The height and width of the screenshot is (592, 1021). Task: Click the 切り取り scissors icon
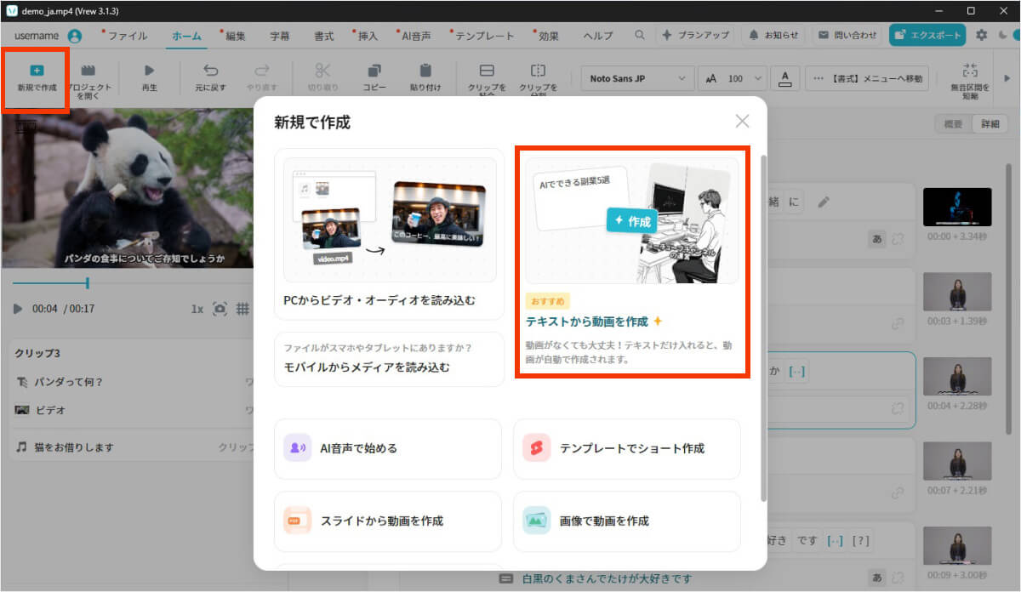[323, 71]
